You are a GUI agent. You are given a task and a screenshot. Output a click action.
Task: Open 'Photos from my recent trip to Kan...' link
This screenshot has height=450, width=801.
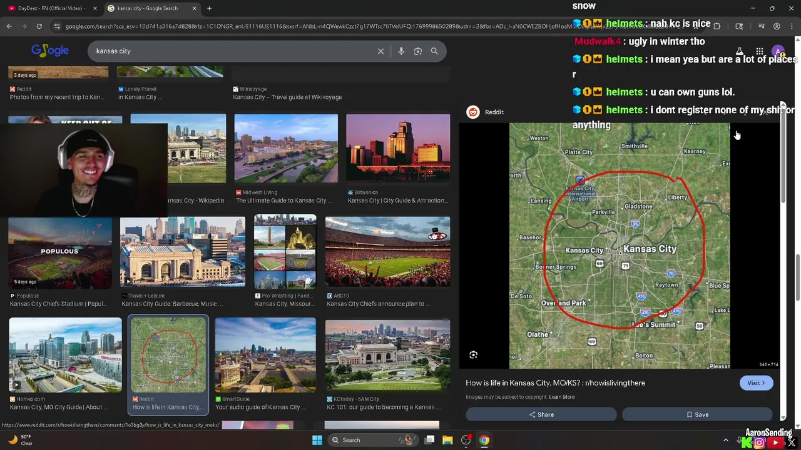click(57, 97)
